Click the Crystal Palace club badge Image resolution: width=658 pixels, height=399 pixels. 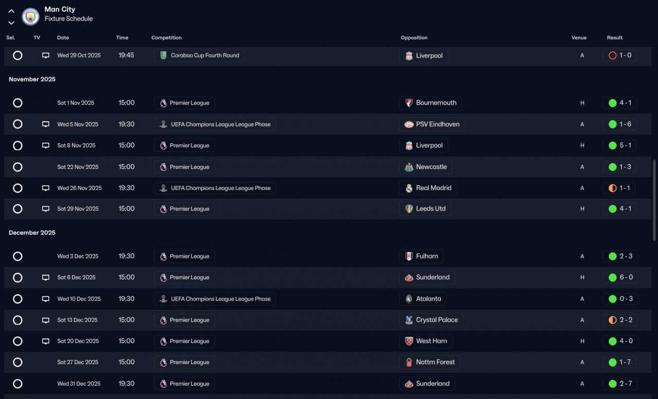(x=409, y=320)
